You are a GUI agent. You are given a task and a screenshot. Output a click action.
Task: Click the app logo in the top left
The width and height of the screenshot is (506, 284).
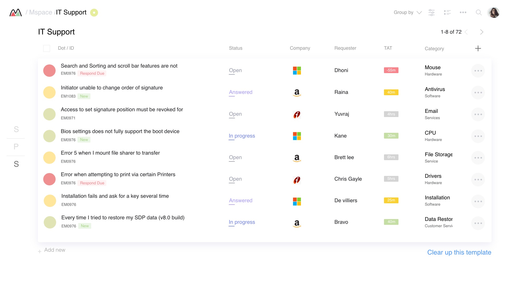click(16, 12)
